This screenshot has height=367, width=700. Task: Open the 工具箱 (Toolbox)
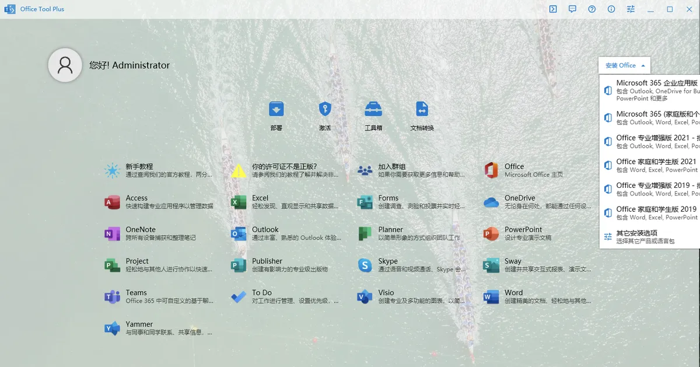pos(373,115)
